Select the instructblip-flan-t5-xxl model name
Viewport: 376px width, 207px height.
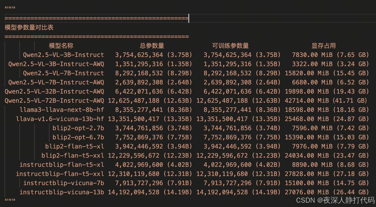point(60,174)
